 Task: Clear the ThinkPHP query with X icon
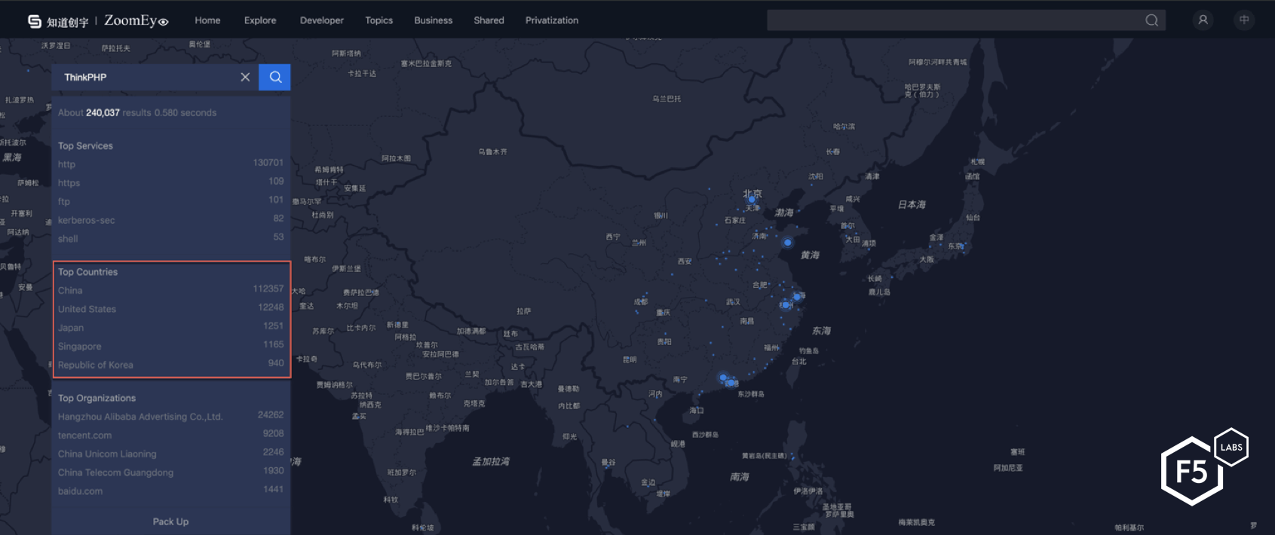click(x=245, y=77)
